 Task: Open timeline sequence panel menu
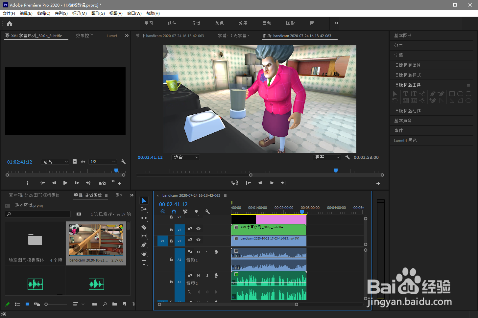point(225,195)
